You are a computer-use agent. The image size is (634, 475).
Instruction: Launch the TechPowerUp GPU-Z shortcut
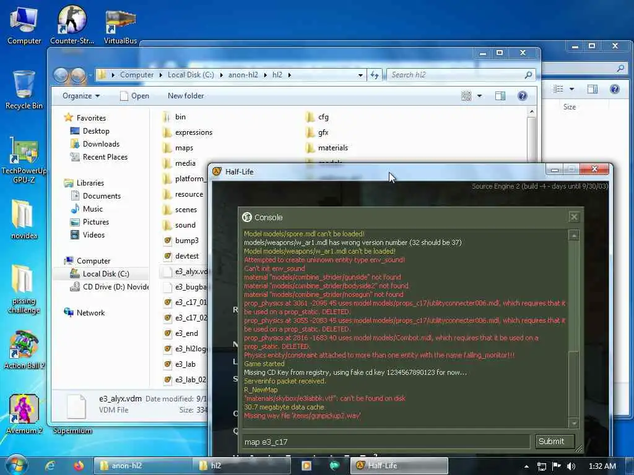pyautogui.click(x=24, y=160)
